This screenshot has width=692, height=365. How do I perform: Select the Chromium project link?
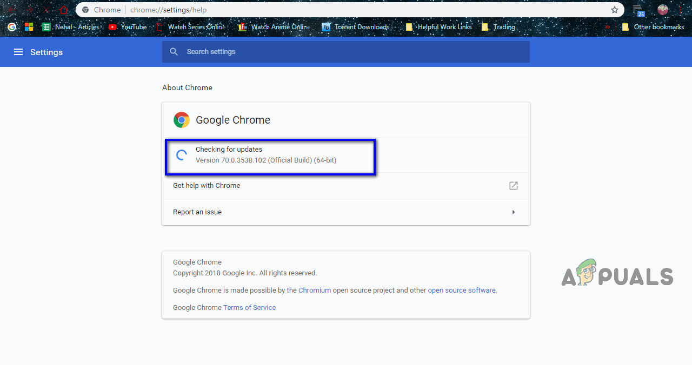coord(315,290)
